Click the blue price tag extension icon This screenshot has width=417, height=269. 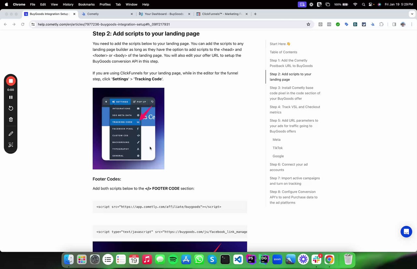point(346,24)
